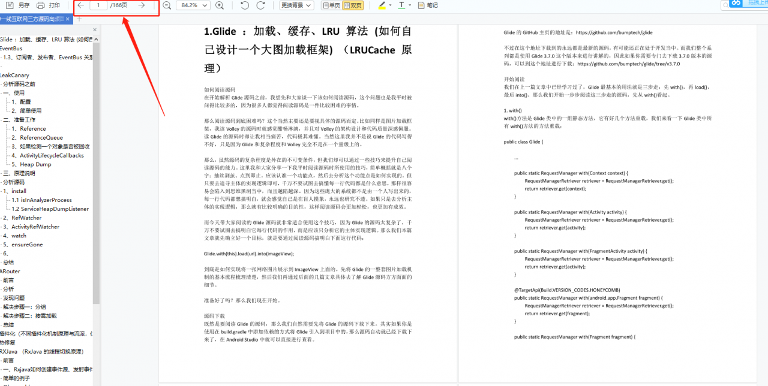Rotate the page counter-clockwise
The width and height of the screenshot is (768, 386).
[x=245, y=5]
